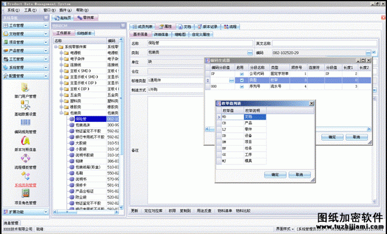The width and height of the screenshot is (387, 234).
Task: Expand 工作管理 section in navigation
Action: point(46,26)
